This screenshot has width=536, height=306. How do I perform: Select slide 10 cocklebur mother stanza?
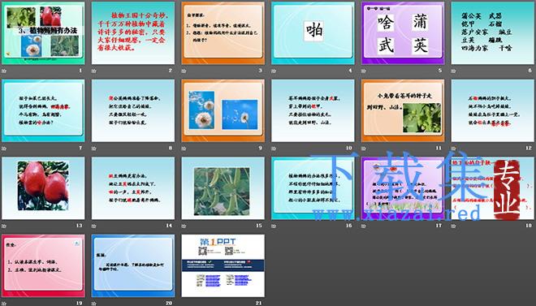(x=313, y=110)
